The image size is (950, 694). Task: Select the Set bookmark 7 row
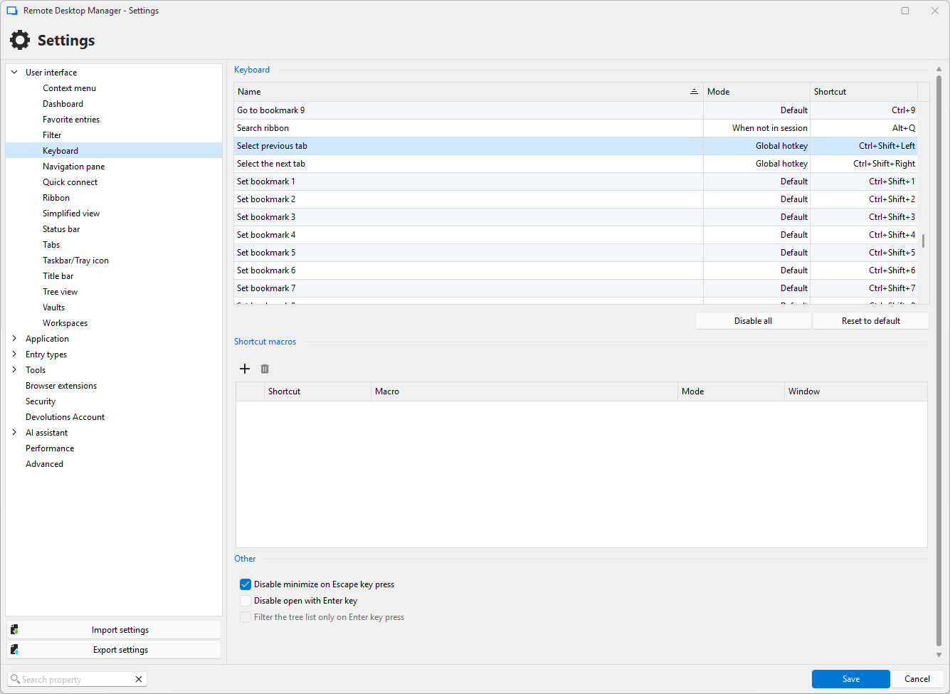(576, 288)
